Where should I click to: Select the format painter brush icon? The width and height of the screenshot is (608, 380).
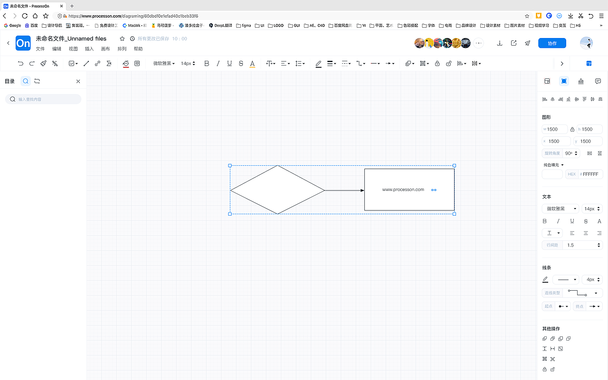pyautogui.click(x=43, y=63)
